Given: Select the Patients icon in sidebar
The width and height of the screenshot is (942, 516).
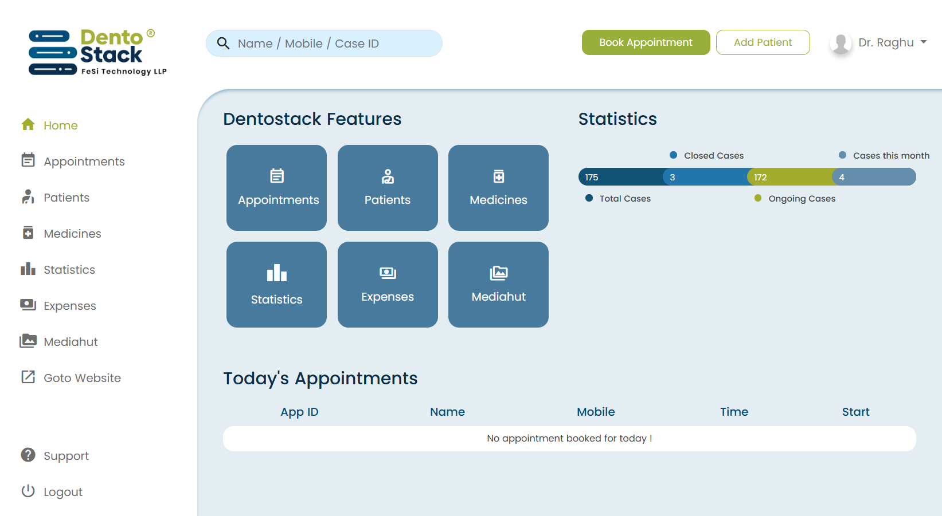Looking at the screenshot, I should 28,197.
